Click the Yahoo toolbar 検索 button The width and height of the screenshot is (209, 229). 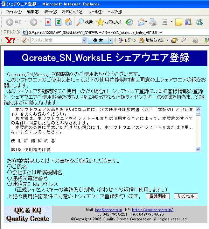coord(98,40)
